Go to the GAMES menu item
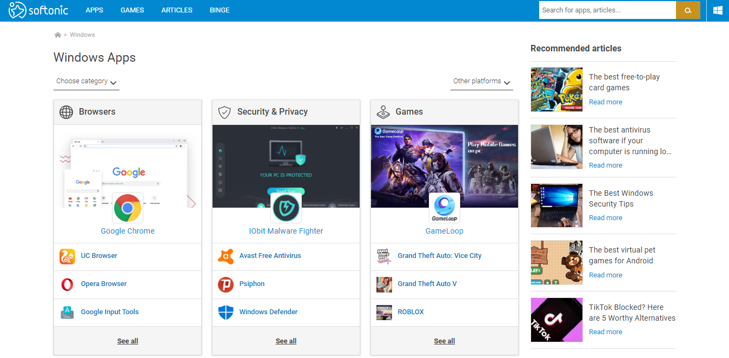Viewport: 729px width, 358px height. (132, 10)
